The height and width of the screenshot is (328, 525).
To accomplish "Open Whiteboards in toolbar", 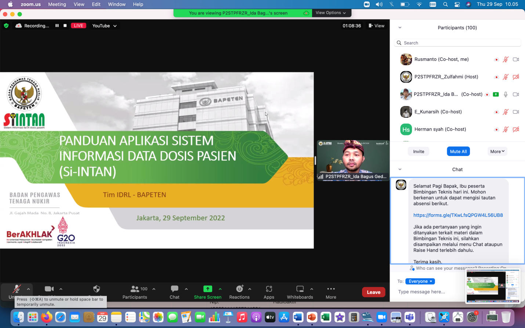I will [x=300, y=292].
